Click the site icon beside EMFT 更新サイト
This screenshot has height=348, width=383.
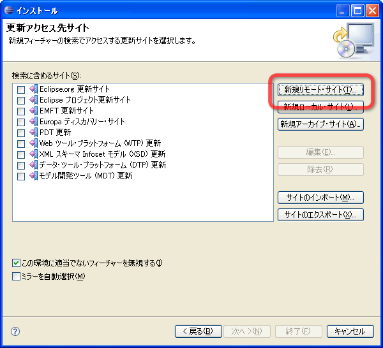pyautogui.click(x=33, y=110)
